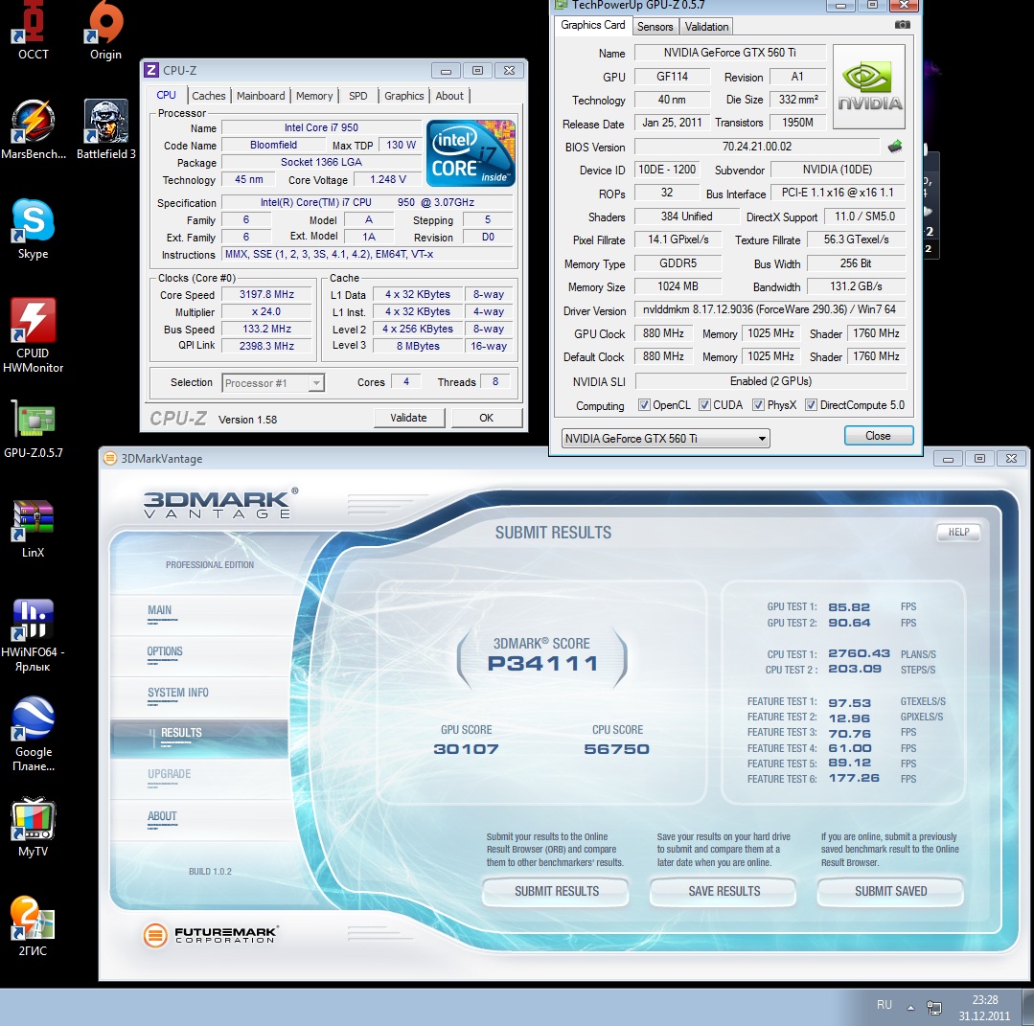This screenshot has height=1026, width=1034.
Task: Open the GPU-Z.0.5.7 desktop icon
Action: (x=33, y=428)
